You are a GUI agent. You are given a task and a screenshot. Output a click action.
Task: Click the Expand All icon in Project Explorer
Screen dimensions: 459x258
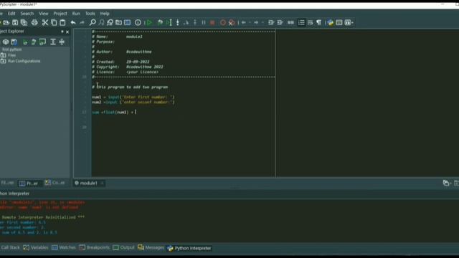(x=53, y=42)
